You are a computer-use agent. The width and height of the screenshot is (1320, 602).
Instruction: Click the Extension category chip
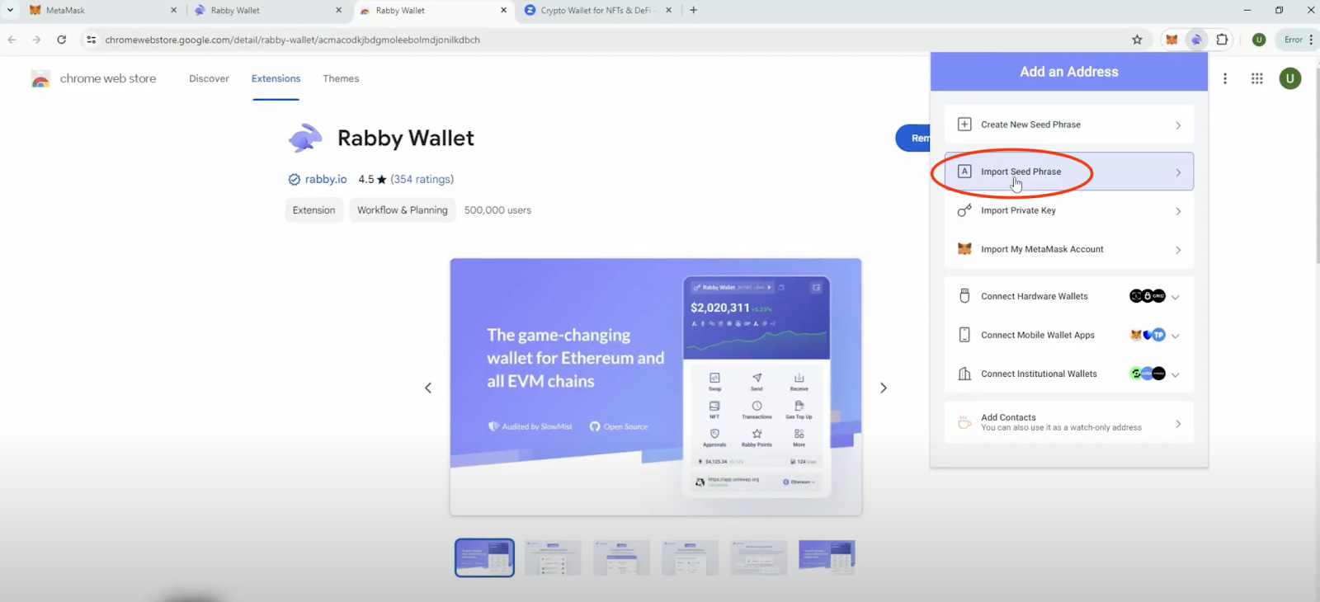[313, 210]
